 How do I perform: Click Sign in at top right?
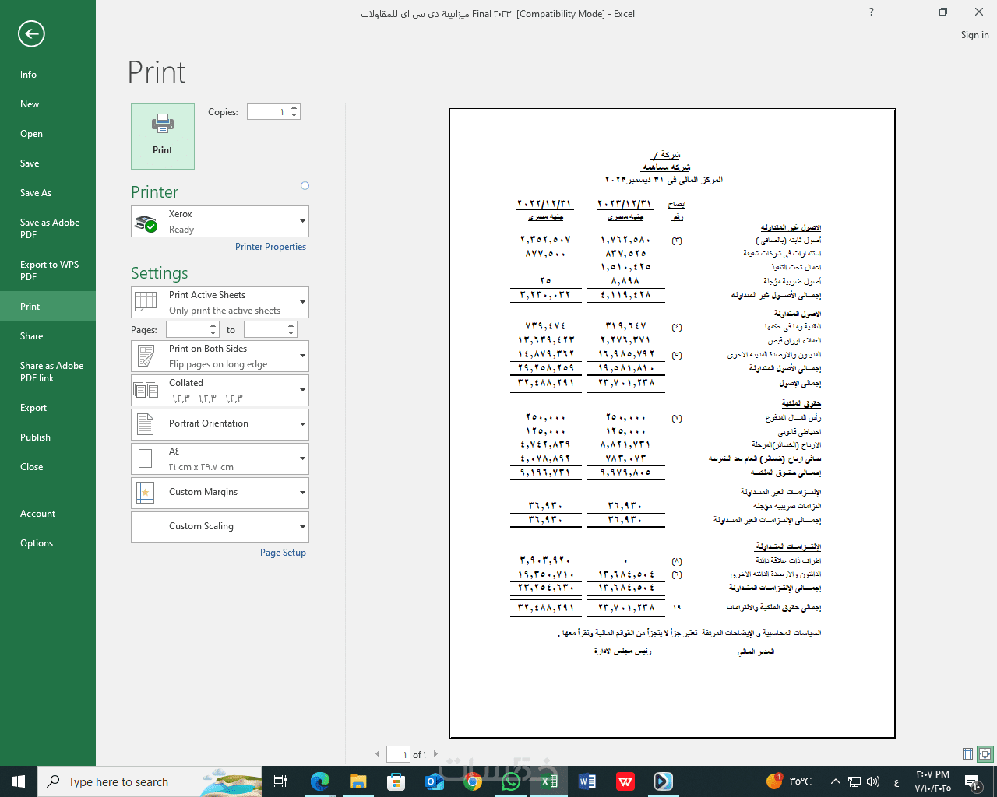974,35
